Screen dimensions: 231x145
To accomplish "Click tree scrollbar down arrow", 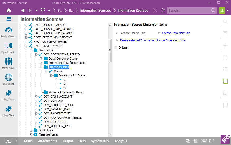I will click(x=110, y=134).
